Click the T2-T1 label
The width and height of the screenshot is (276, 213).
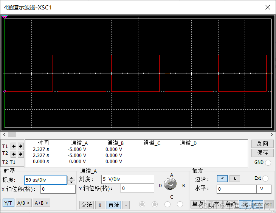click(x=9, y=162)
